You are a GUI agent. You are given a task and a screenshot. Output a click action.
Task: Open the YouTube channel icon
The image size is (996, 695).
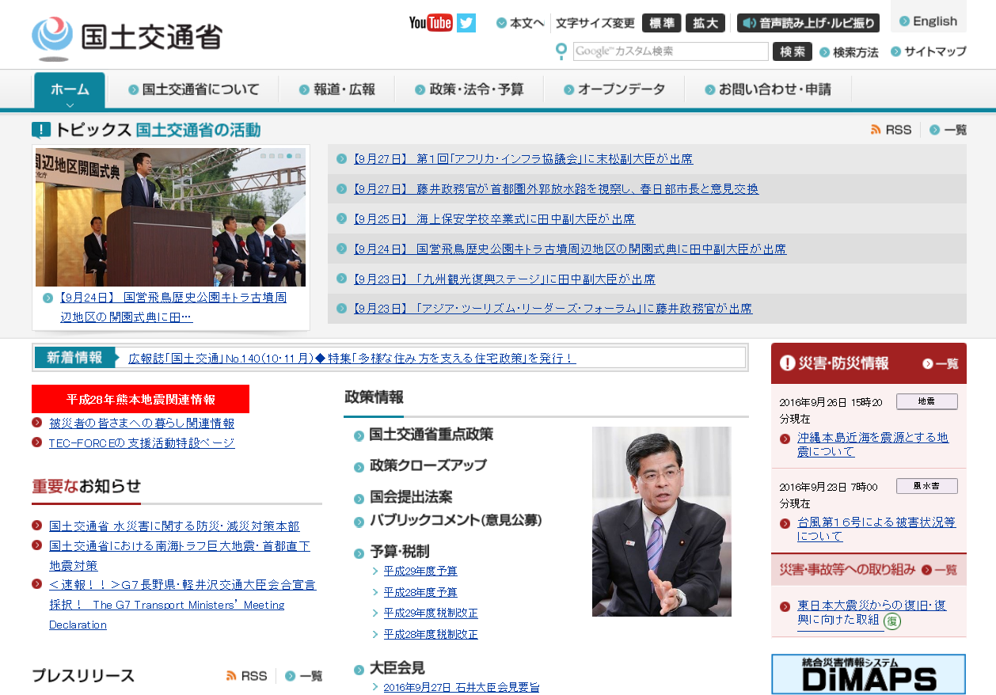430,23
